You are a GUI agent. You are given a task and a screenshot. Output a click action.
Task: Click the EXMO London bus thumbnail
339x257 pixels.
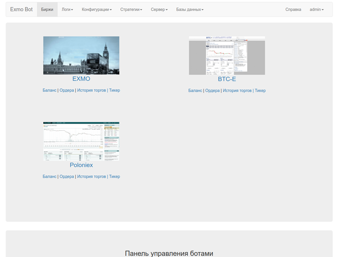pos(81,55)
